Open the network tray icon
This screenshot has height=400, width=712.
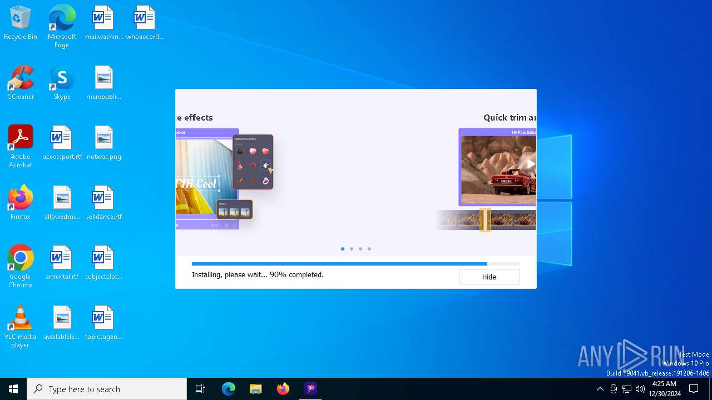pyautogui.click(x=627, y=389)
